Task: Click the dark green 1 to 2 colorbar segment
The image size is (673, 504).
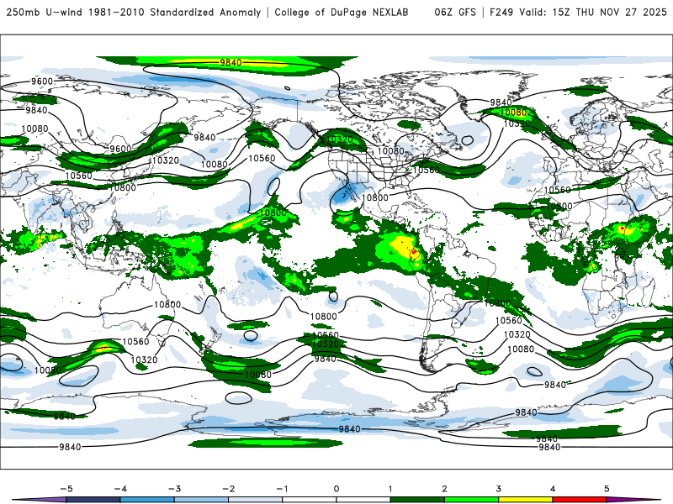Action: 417,500
